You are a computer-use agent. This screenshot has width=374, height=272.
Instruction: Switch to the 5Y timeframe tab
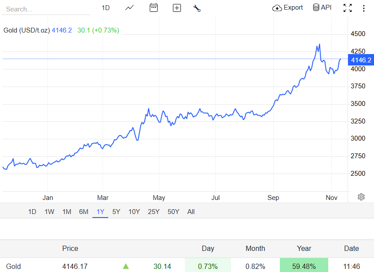coord(116,211)
